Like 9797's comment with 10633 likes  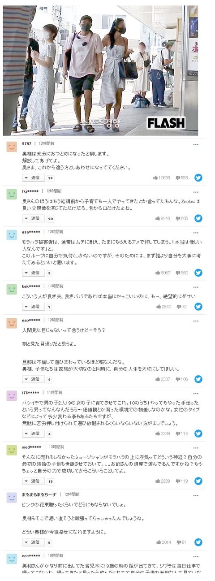(162, 178)
